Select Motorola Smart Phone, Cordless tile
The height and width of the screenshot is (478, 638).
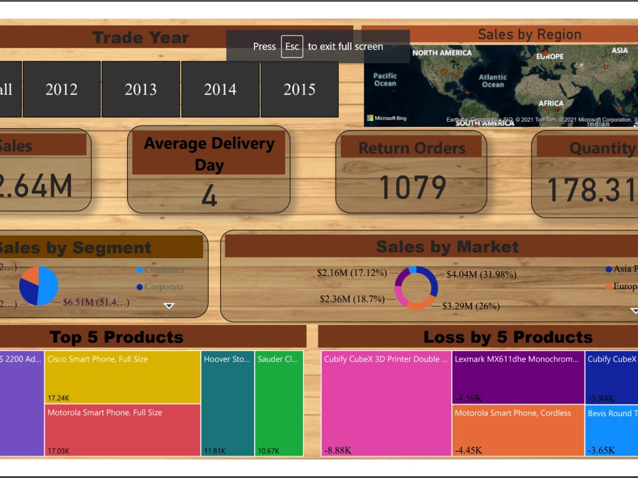point(518,430)
